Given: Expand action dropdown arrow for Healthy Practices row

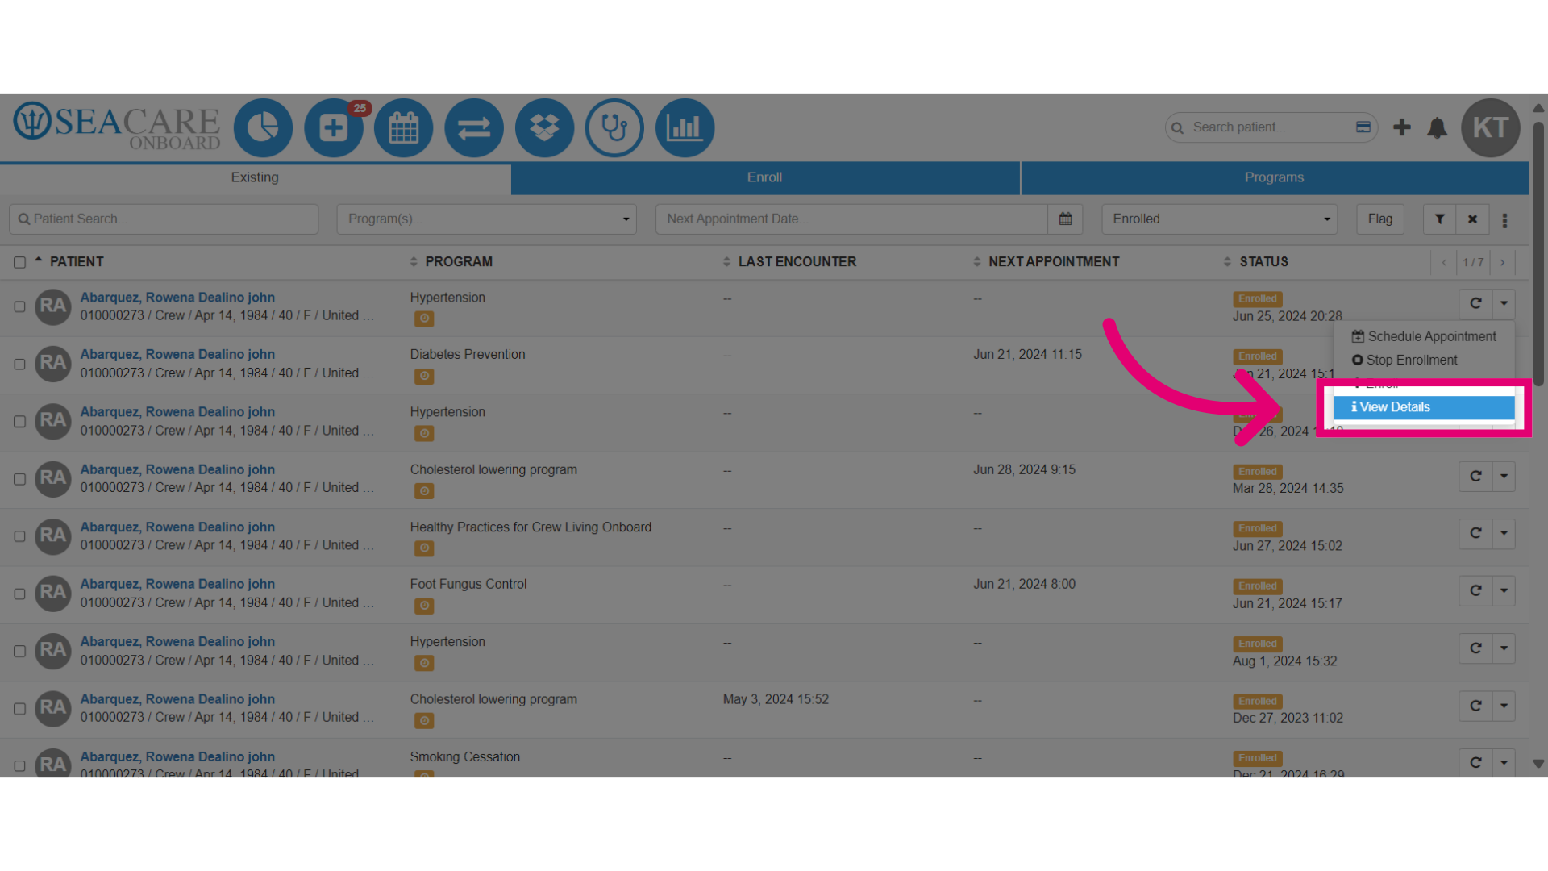Looking at the screenshot, I should click(1504, 534).
